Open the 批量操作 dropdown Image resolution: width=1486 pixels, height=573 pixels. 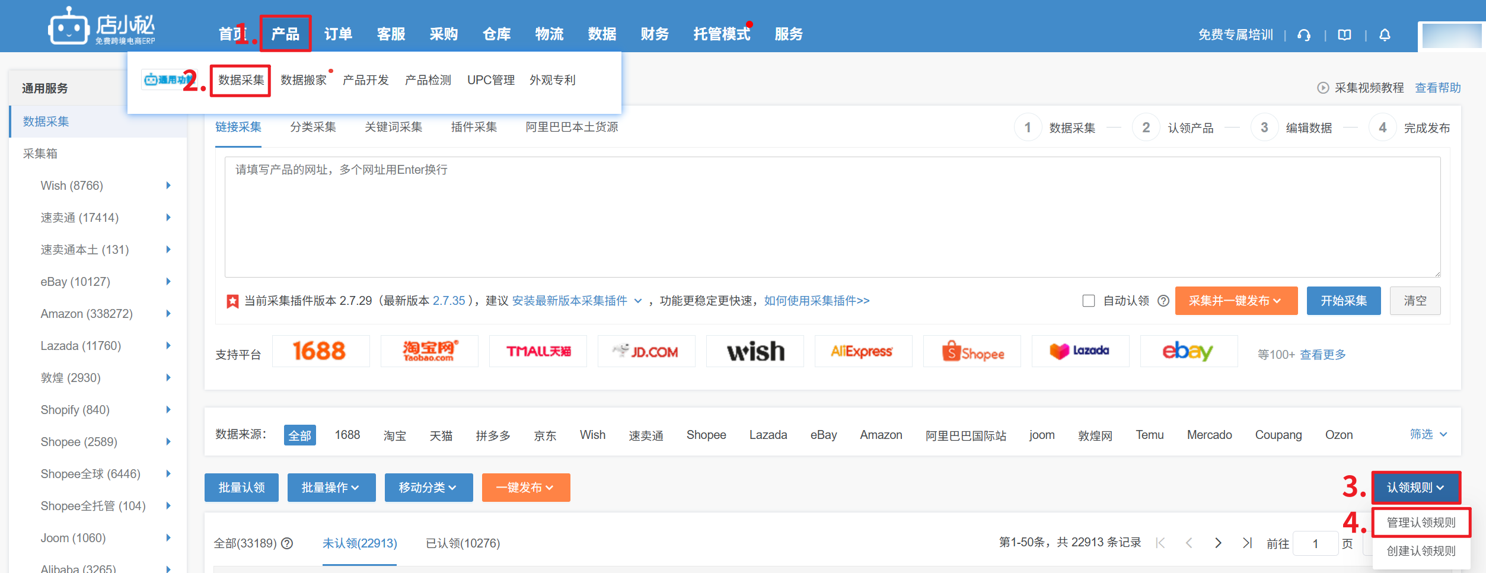[331, 488]
